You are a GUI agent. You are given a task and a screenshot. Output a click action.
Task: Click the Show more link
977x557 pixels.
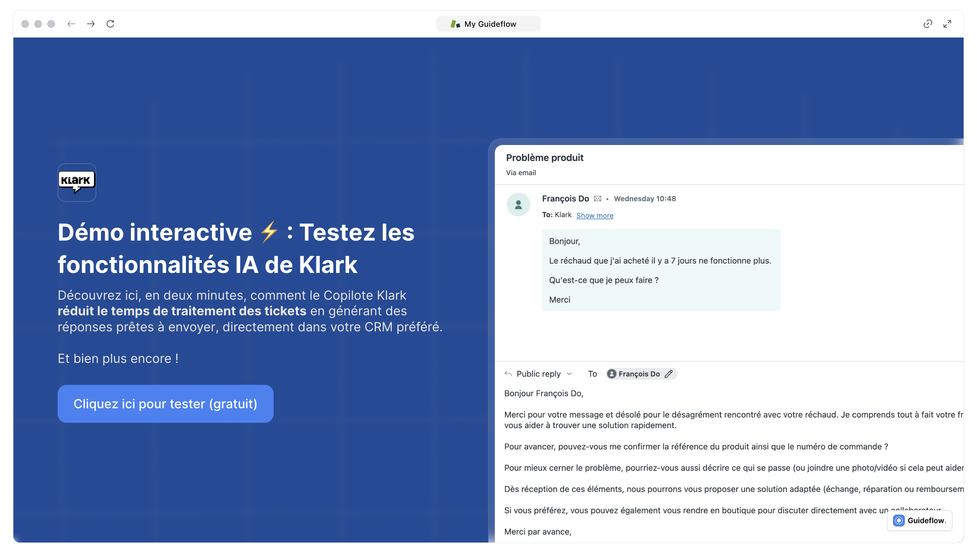click(x=594, y=215)
